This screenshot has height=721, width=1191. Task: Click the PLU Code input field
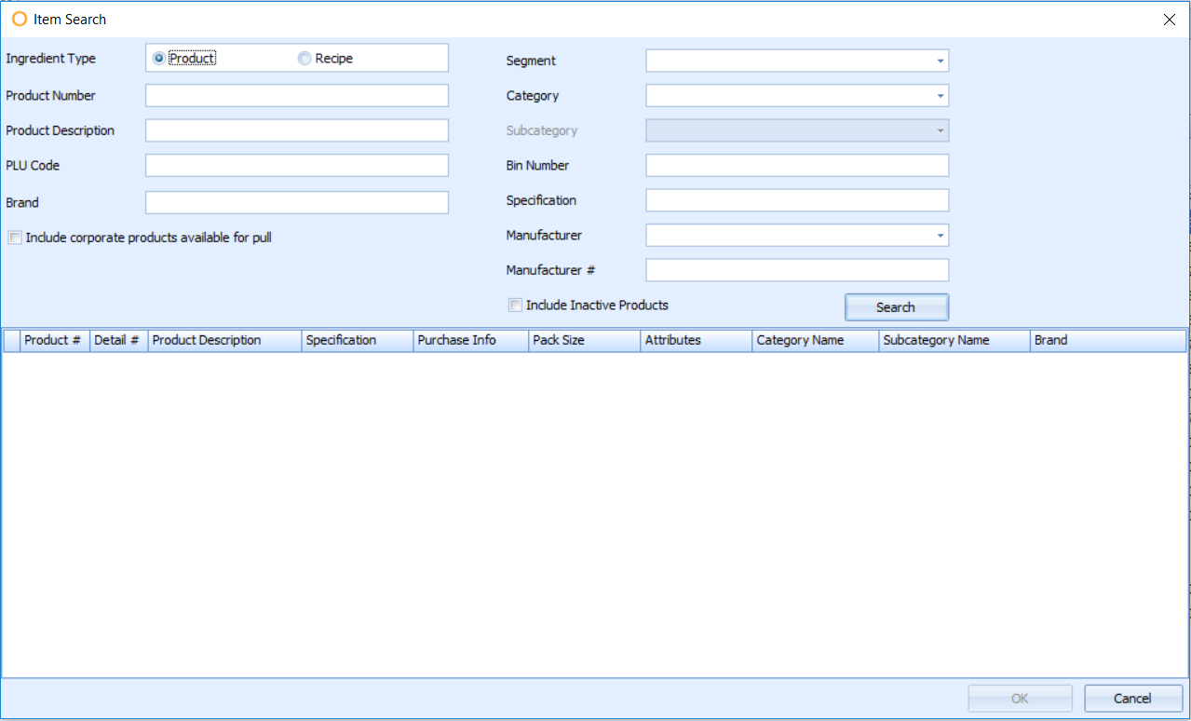click(296, 166)
